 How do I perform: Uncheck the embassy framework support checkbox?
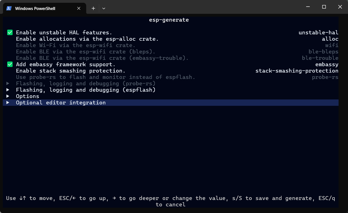coord(10,65)
